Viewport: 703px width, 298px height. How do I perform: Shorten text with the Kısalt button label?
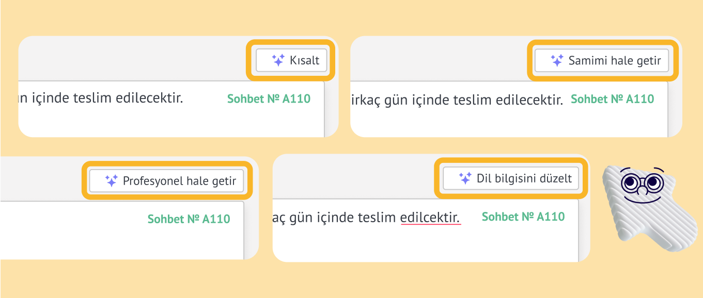tap(305, 60)
